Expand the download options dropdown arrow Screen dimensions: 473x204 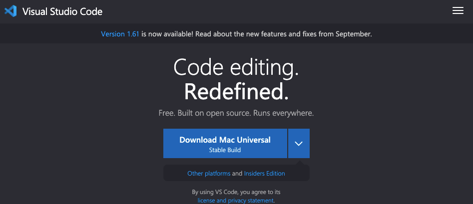point(299,144)
